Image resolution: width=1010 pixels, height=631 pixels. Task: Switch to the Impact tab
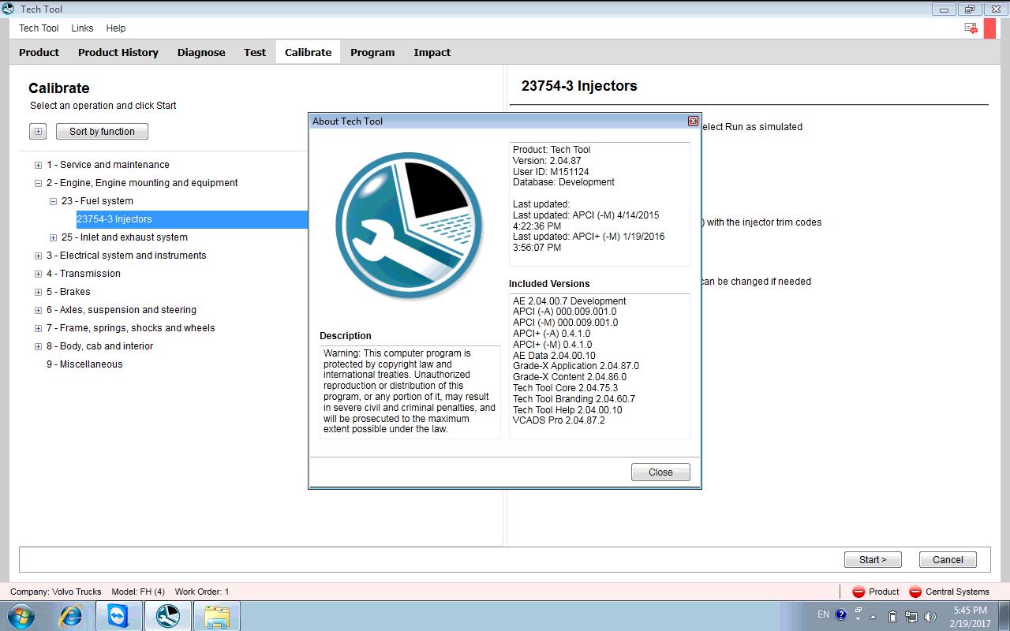(x=432, y=52)
